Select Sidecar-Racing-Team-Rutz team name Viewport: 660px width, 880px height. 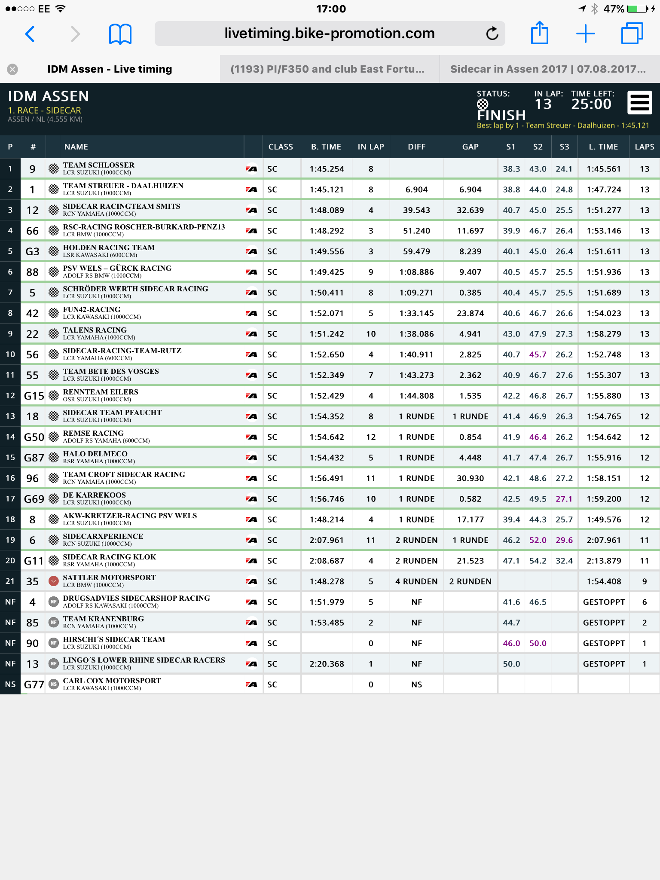[x=122, y=351]
